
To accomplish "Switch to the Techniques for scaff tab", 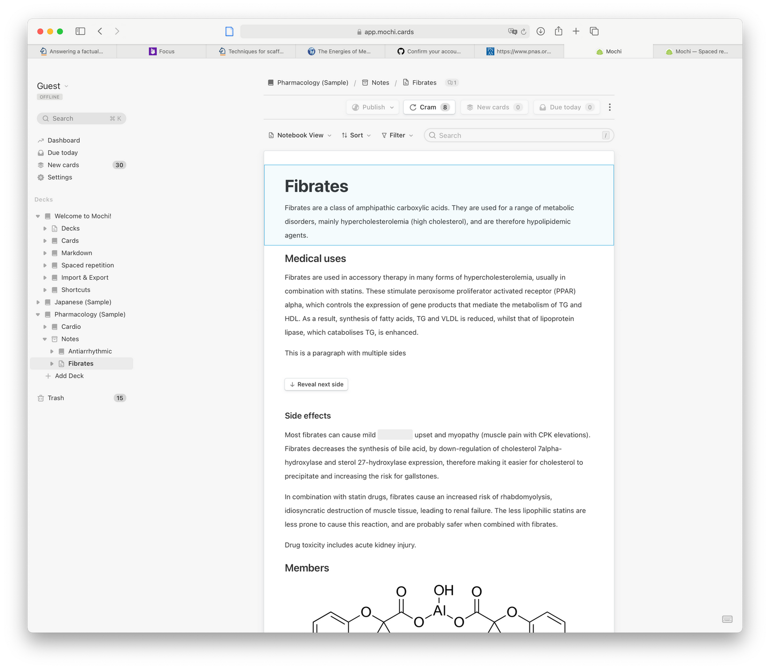I will 251,51.
